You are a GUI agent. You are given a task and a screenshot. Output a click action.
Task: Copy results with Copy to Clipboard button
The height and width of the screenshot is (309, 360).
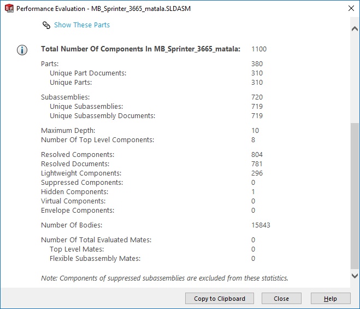click(220, 299)
